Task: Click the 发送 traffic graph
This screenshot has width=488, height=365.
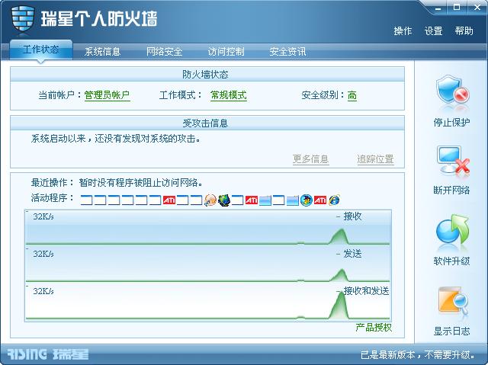Action: (x=208, y=265)
